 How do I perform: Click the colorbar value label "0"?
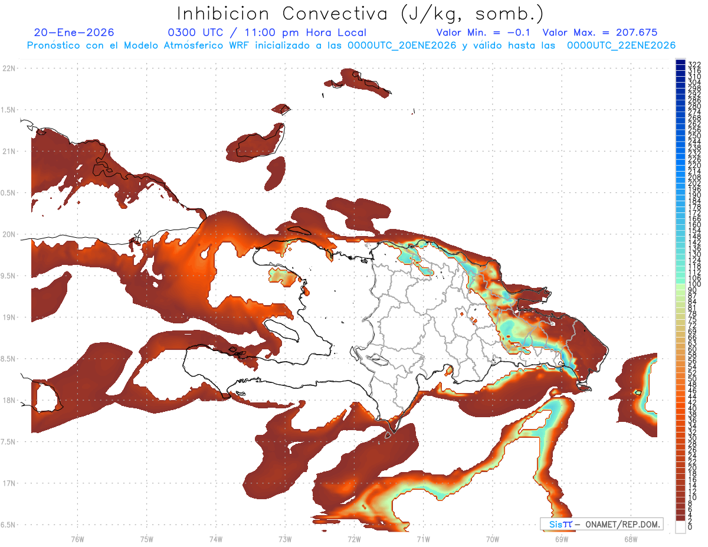pos(690,528)
